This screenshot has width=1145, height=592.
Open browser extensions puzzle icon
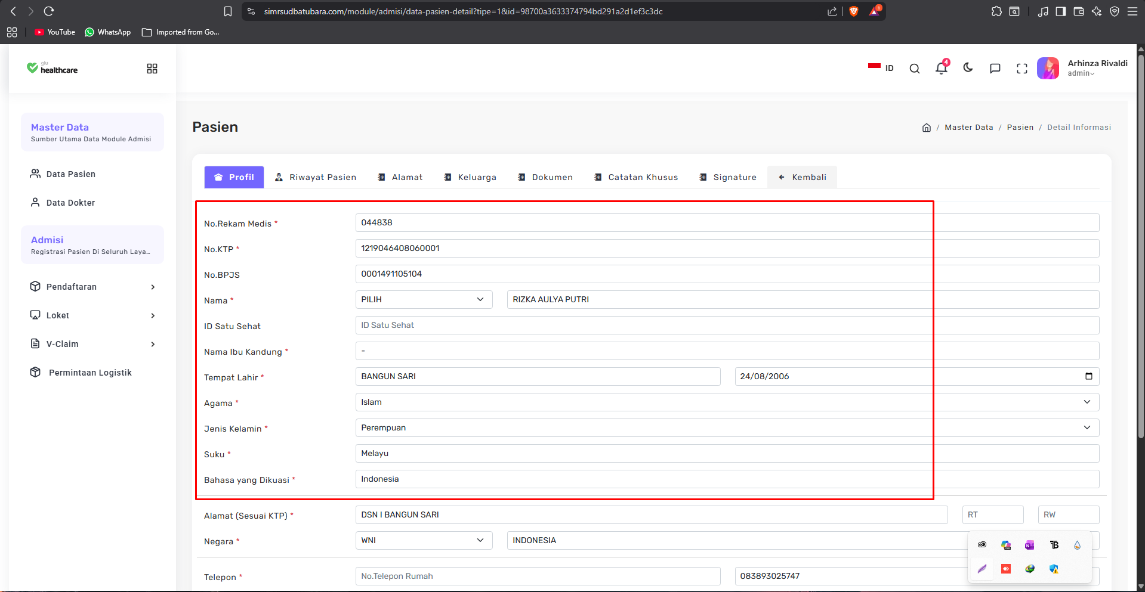996,11
